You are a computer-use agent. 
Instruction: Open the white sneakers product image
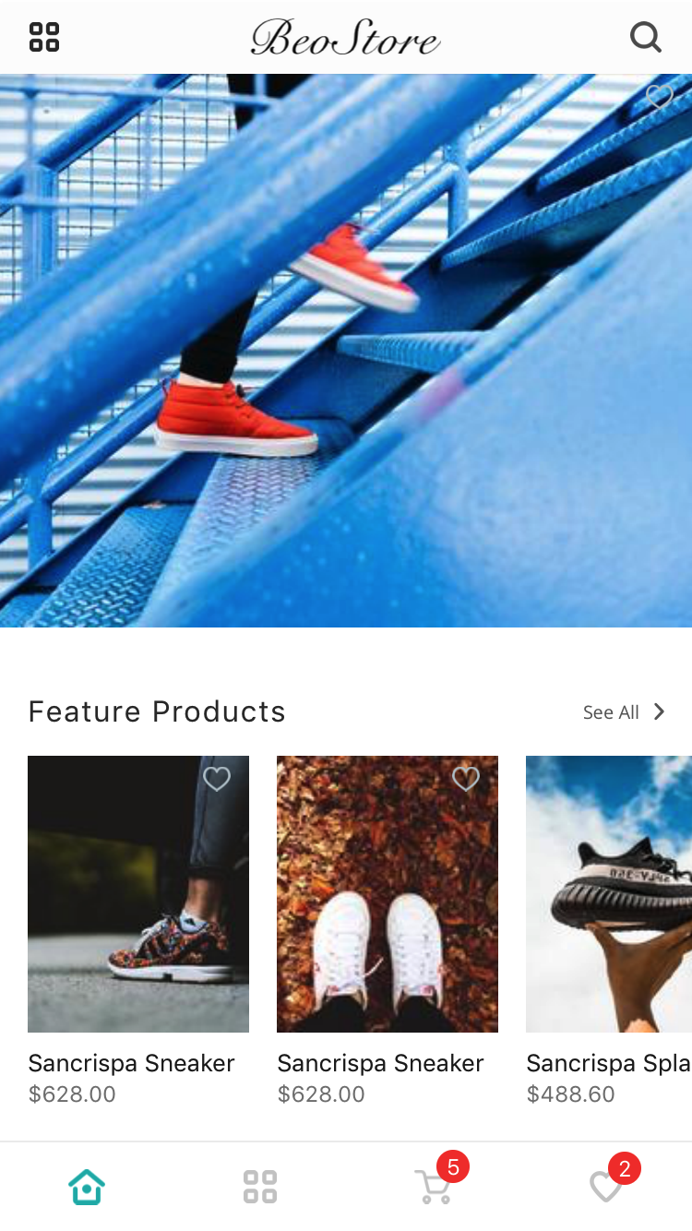[388, 894]
